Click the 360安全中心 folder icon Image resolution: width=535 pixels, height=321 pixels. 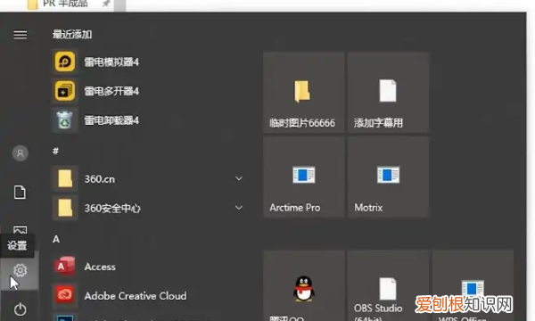pyautogui.click(x=65, y=208)
